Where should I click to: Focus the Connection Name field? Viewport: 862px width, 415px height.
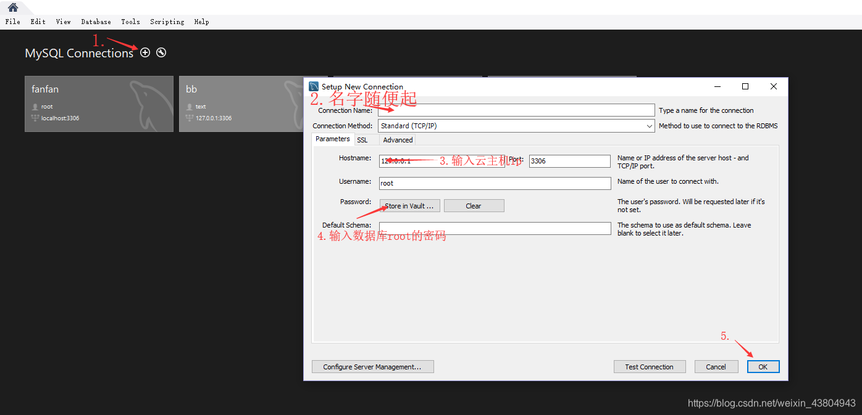point(516,110)
